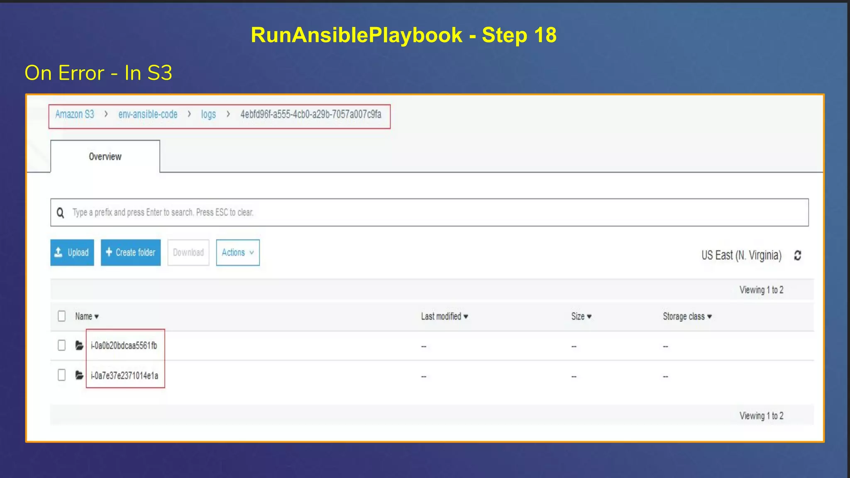Click the Download button

(188, 252)
